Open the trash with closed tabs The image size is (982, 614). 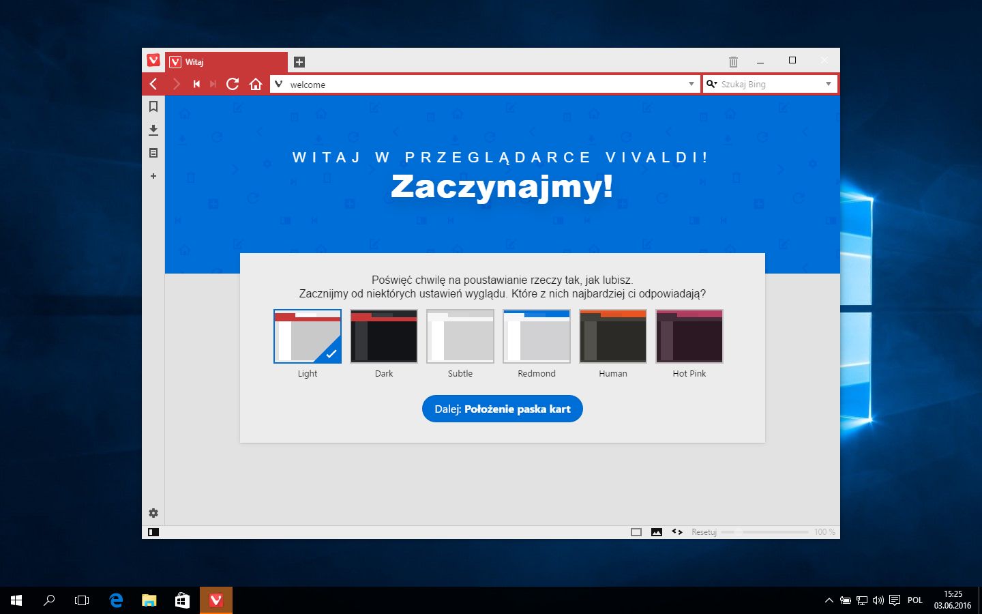coord(733,61)
